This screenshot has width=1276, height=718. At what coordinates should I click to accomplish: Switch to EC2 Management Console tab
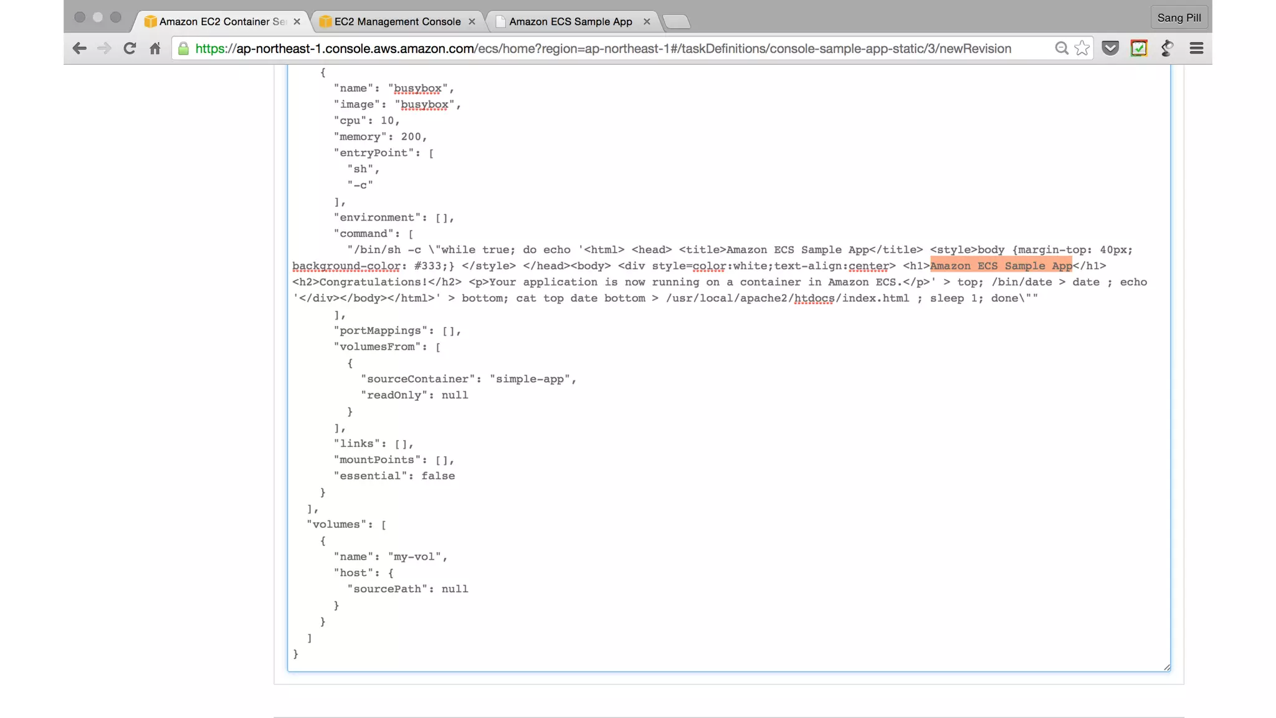click(x=397, y=22)
